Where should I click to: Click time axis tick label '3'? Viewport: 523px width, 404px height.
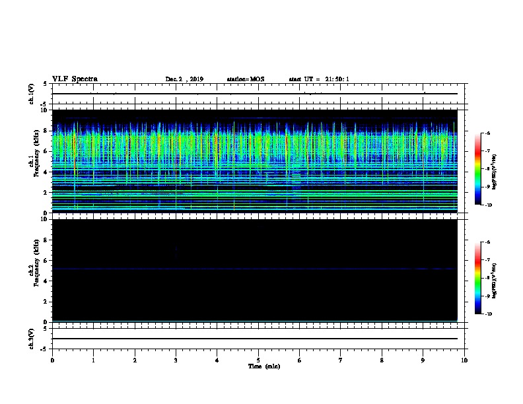point(176,360)
